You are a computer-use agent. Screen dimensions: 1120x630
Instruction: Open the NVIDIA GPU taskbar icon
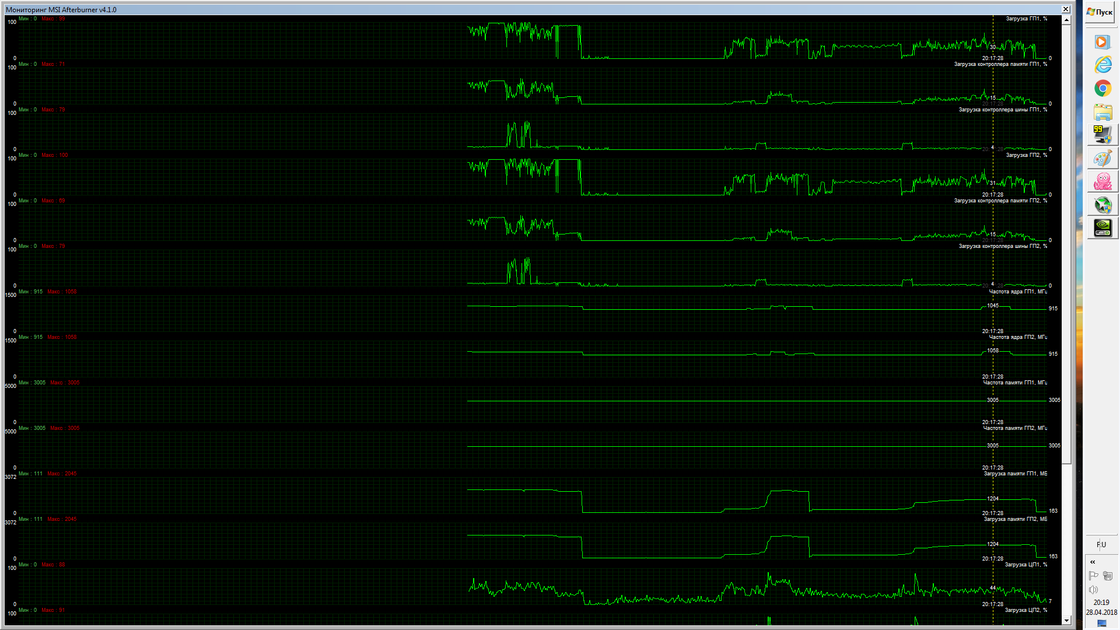tap(1102, 228)
